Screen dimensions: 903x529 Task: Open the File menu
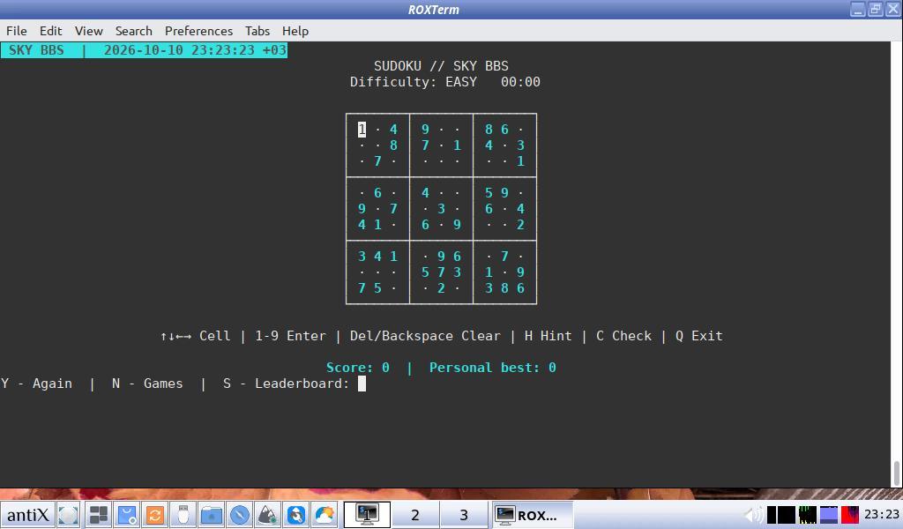click(x=16, y=31)
